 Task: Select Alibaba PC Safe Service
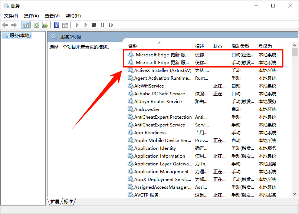tap(203, 94)
